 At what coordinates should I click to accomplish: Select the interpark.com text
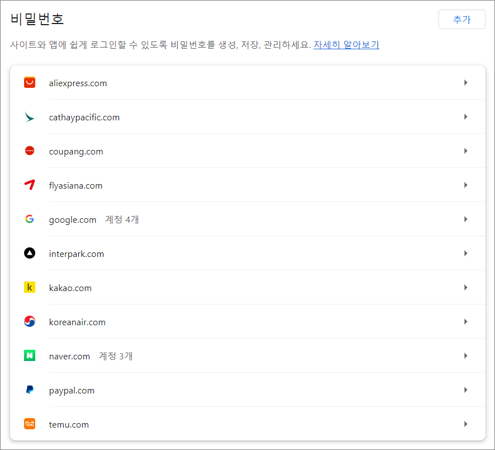77,254
